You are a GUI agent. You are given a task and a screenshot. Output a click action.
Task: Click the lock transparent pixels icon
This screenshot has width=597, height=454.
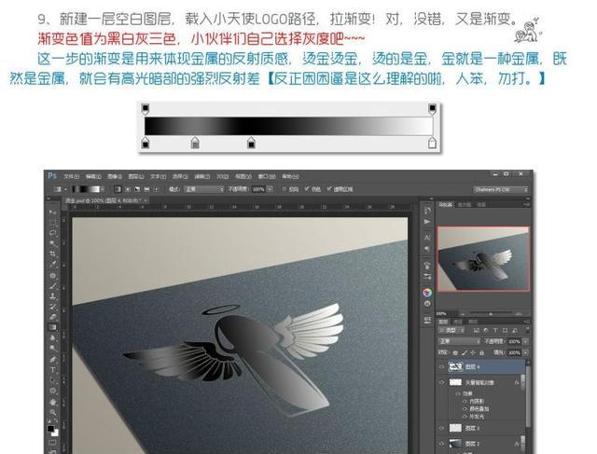point(455,353)
